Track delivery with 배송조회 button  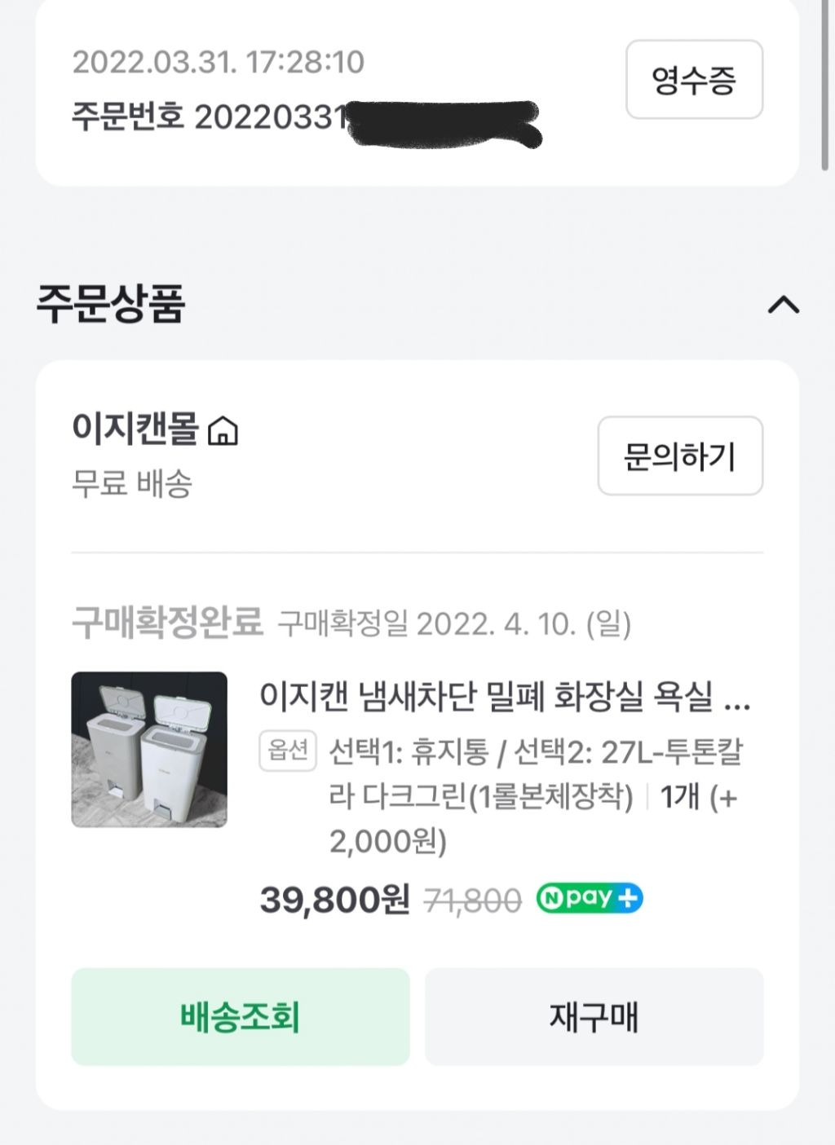click(240, 1016)
